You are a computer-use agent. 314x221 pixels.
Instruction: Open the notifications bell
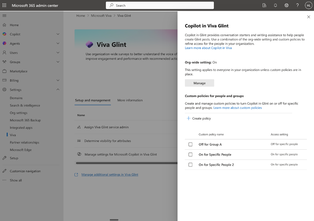[275, 5]
